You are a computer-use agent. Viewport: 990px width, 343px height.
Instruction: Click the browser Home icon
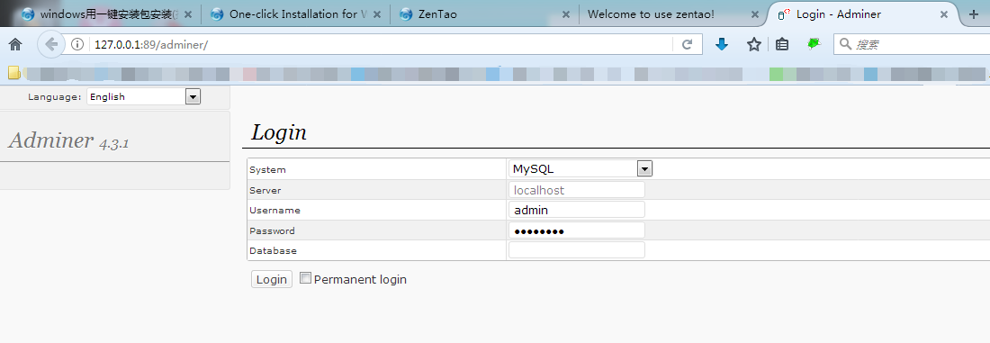pyautogui.click(x=15, y=44)
